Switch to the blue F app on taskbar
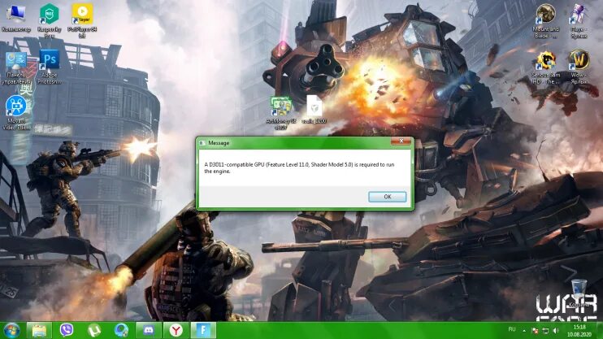The width and height of the screenshot is (603, 339). point(203,330)
